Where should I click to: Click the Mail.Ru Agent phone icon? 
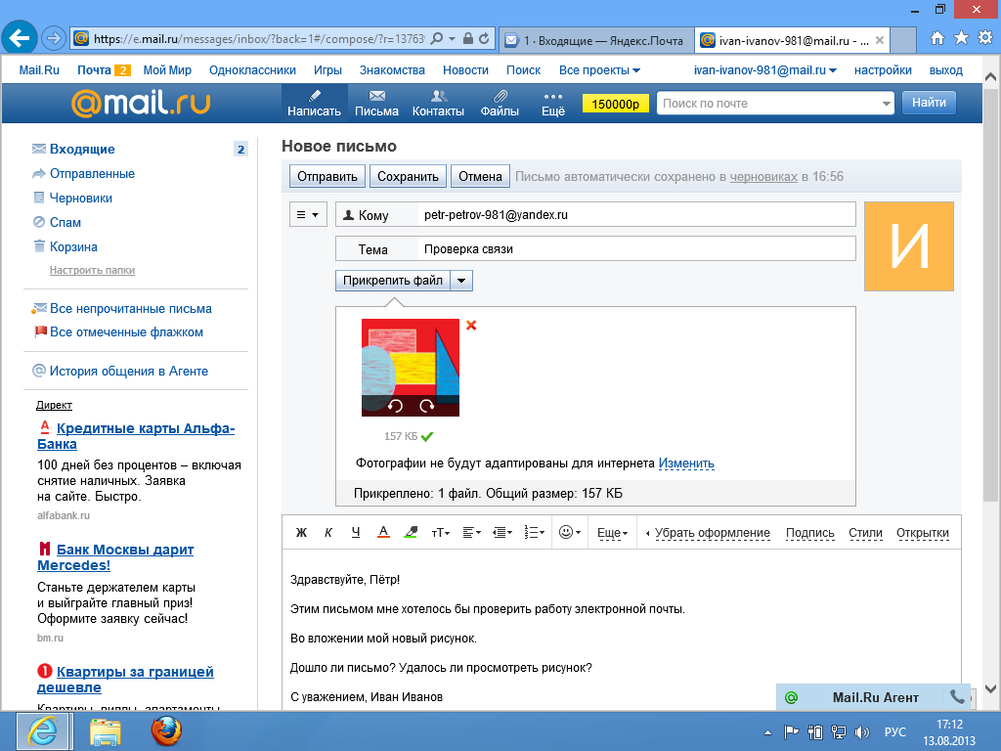(x=957, y=696)
